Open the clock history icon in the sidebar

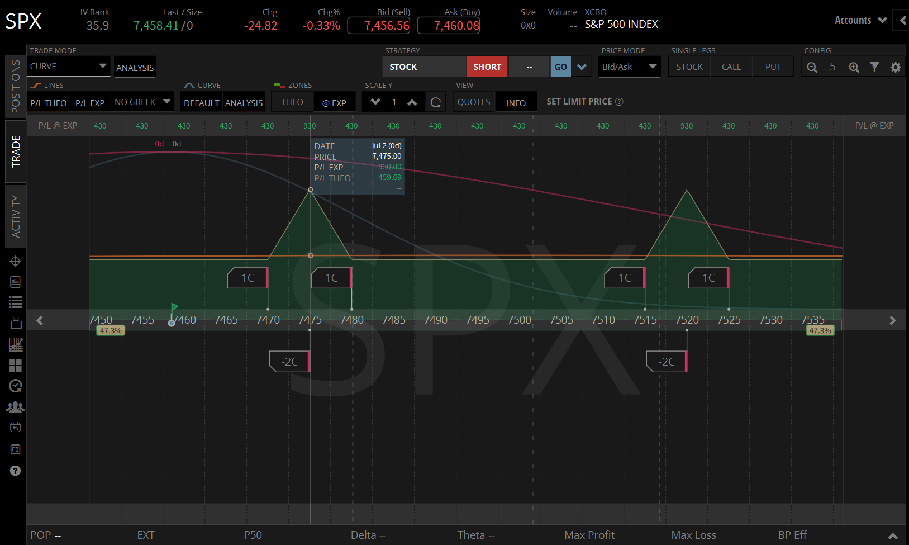15,386
